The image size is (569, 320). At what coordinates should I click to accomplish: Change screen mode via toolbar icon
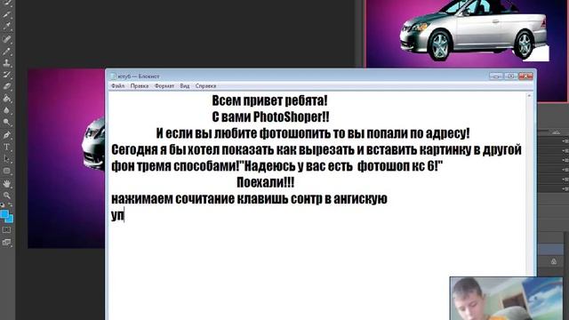(6, 243)
